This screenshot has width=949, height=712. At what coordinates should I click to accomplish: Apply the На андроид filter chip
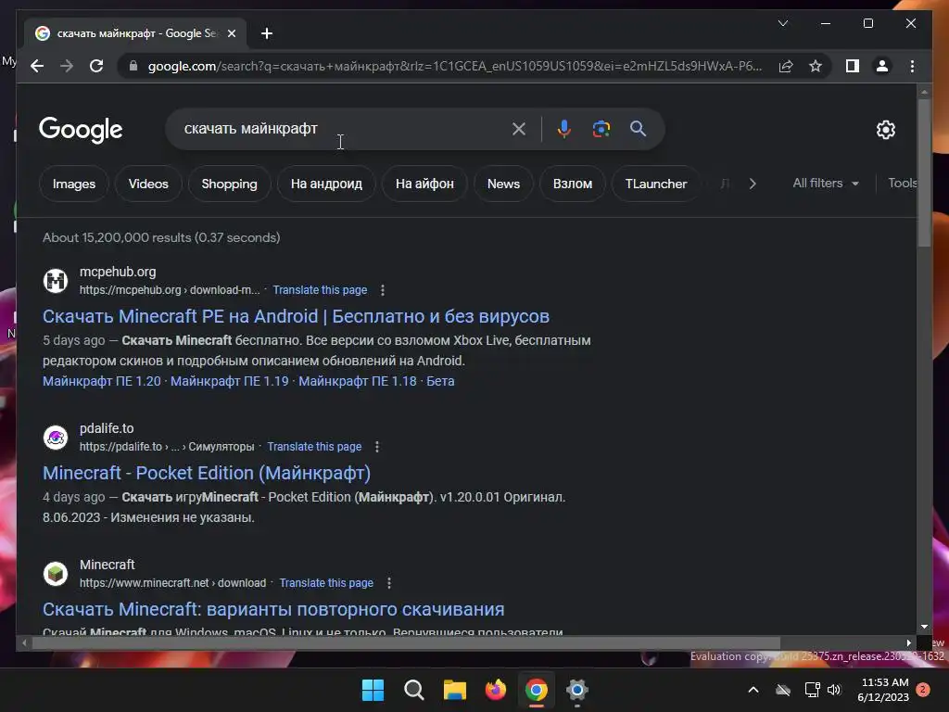pyautogui.click(x=326, y=184)
